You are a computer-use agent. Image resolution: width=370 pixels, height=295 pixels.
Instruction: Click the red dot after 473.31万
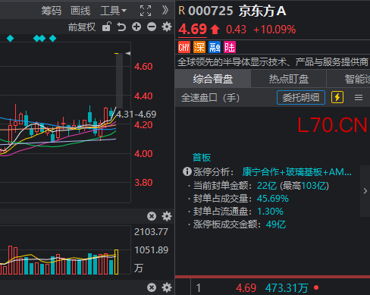coord(316,287)
